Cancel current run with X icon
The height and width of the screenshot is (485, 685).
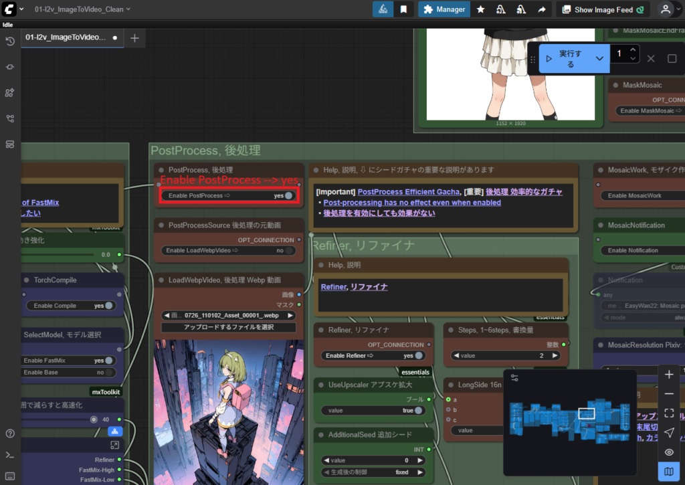tap(651, 59)
